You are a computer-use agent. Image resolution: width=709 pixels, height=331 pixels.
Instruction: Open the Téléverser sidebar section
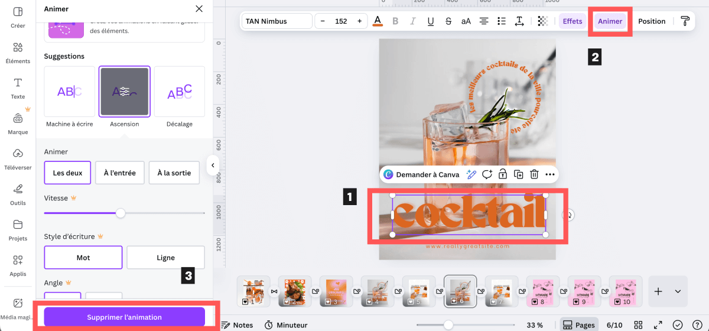[18, 159]
